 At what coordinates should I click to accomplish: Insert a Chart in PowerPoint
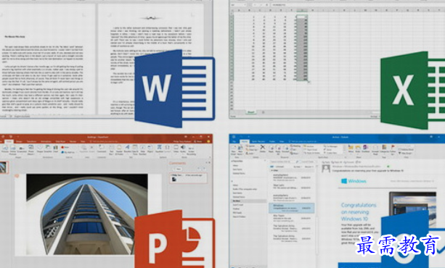56,149
